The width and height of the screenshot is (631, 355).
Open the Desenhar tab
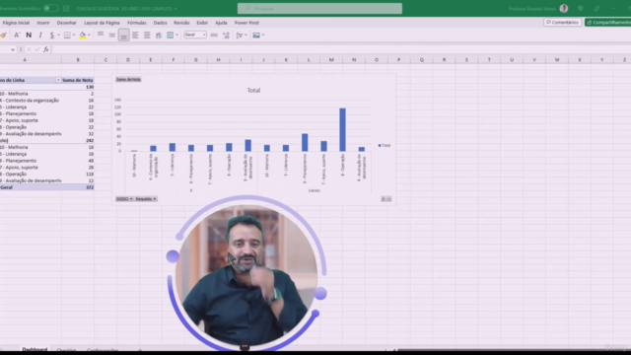pos(66,23)
